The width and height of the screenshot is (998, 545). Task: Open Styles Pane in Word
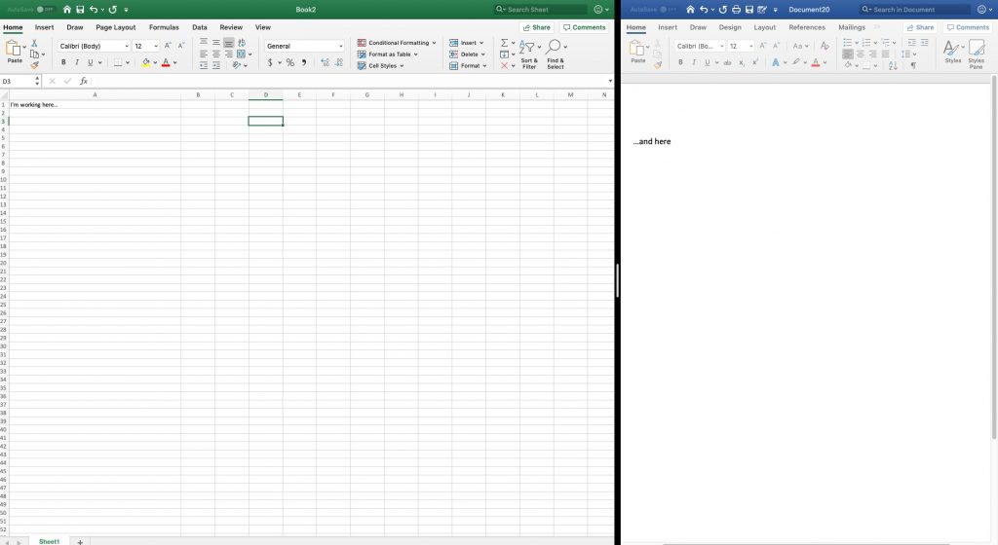tap(977, 54)
